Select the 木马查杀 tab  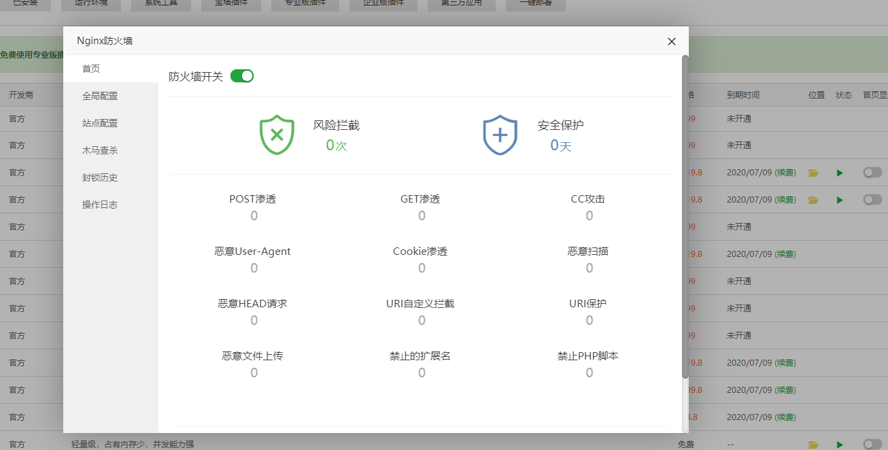111,150
